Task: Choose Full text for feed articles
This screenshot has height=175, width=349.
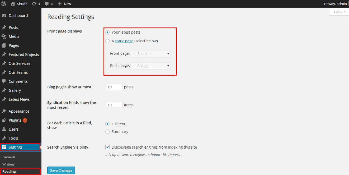Action: tap(107, 124)
